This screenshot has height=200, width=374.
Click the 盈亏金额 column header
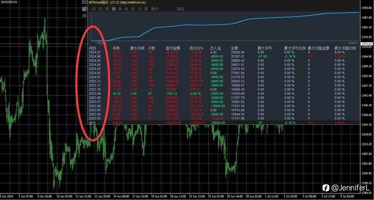coord(173,48)
